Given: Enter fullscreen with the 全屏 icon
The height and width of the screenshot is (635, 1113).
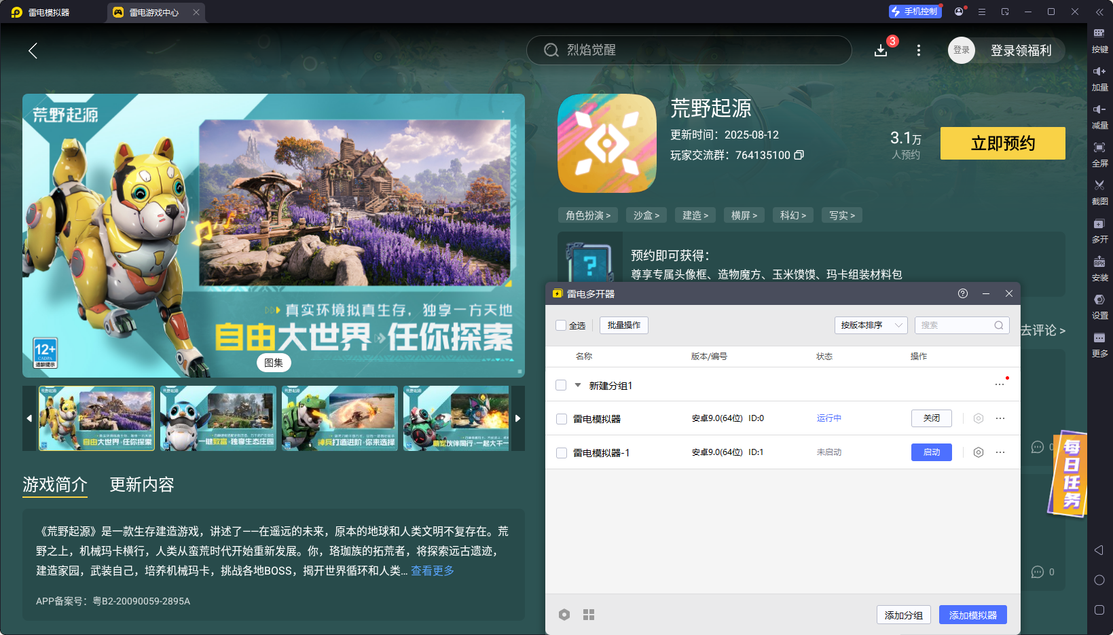Looking at the screenshot, I should coord(1100,153).
